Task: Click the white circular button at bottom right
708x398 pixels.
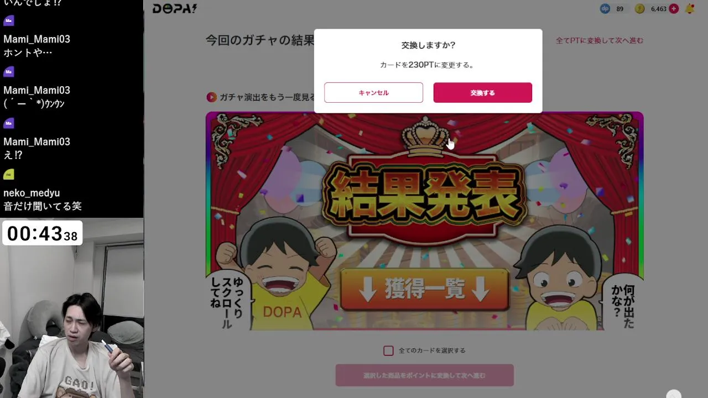Action: coord(674,394)
